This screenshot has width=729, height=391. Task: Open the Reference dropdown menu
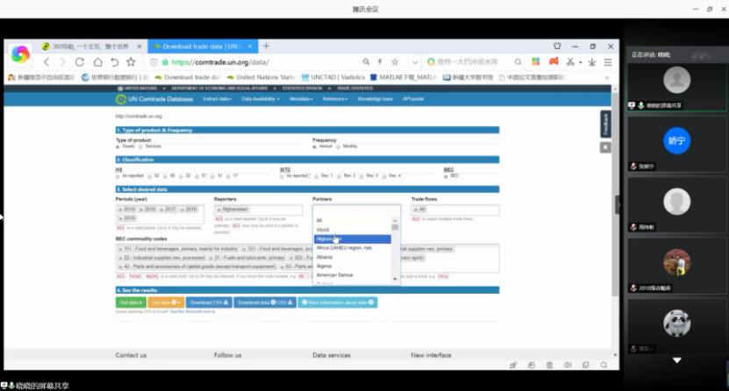(335, 99)
